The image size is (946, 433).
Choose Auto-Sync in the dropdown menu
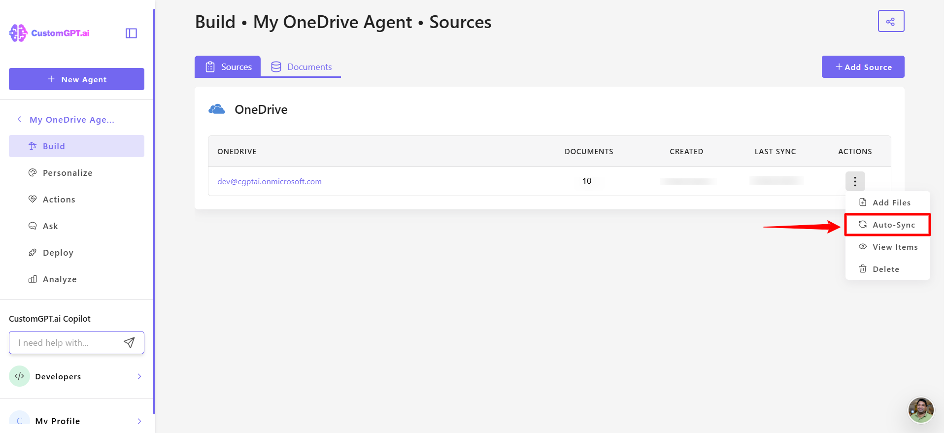click(x=887, y=225)
